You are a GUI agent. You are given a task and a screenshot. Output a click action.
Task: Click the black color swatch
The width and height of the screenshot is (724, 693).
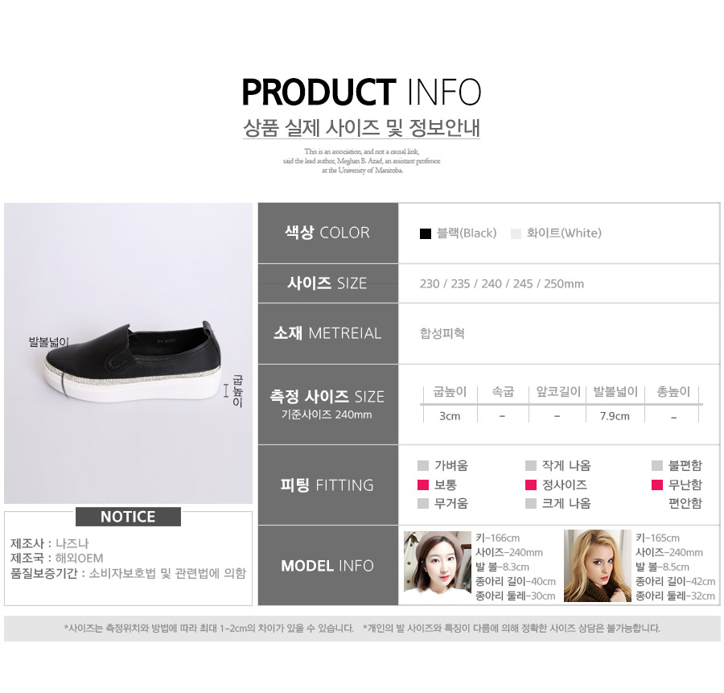(x=426, y=233)
